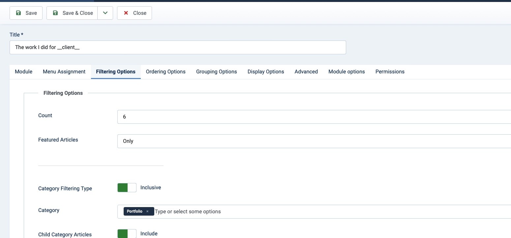511x238 pixels.
Task: Toggle the Child Category Articles switch
Action: (x=127, y=234)
